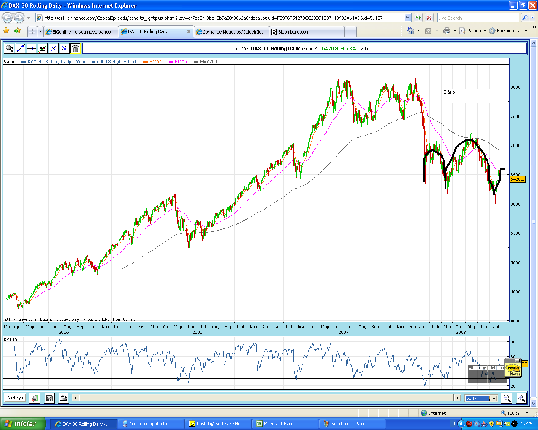Viewport: 538px width, 430px height.
Task: Click the floppy disk save icon
Action: pyautogui.click(x=49, y=398)
